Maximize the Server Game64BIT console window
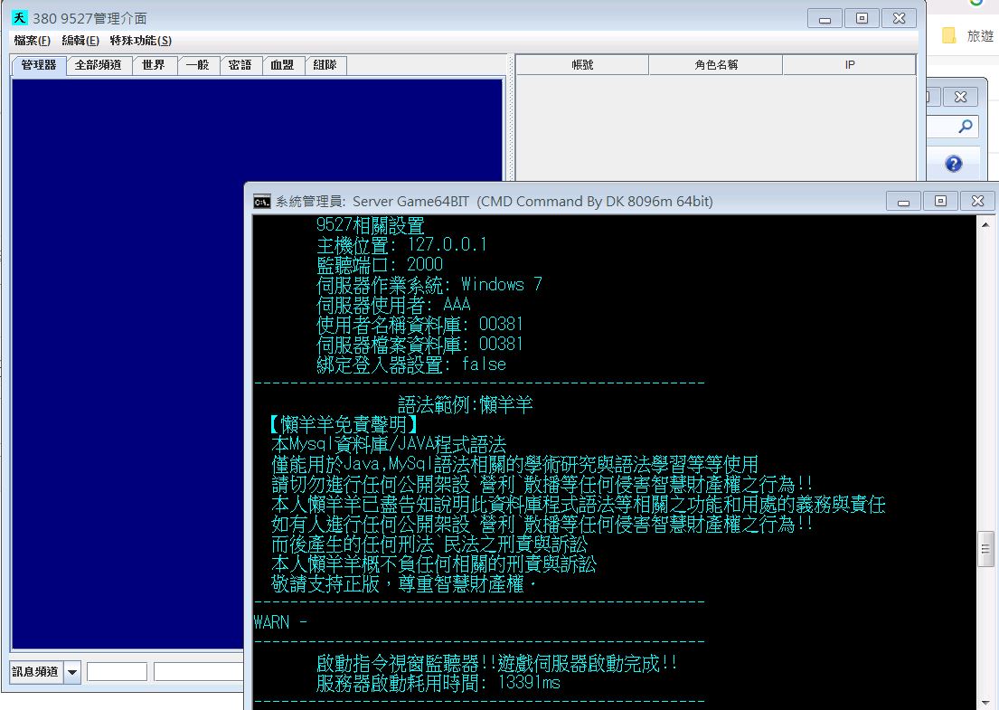This screenshot has width=999, height=710. pyautogui.click(x=940, y=202)
